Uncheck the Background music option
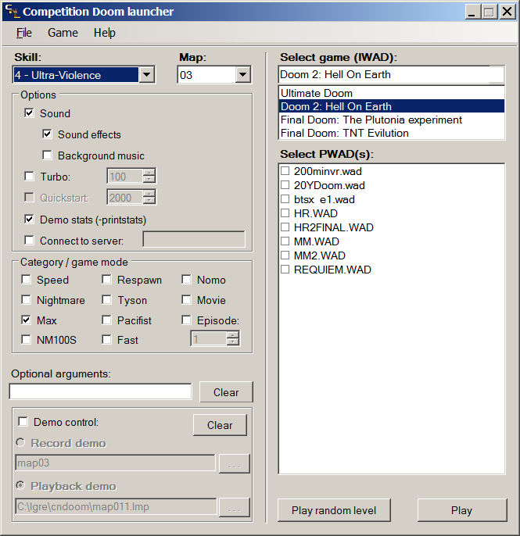This screenshot has width=520, height=536. tap(48, 155)
